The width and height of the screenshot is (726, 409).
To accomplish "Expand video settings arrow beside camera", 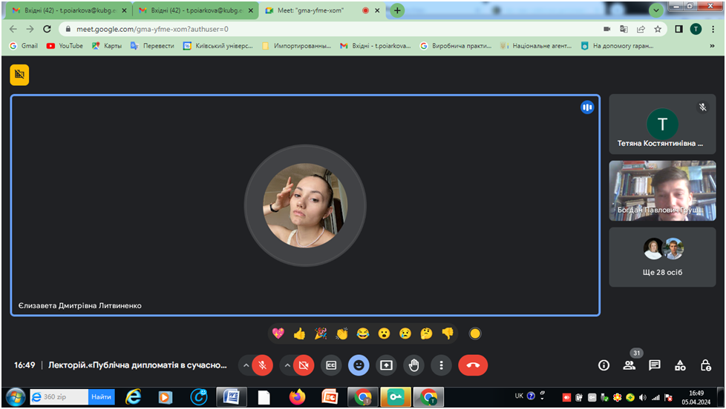I will point(287,365).
